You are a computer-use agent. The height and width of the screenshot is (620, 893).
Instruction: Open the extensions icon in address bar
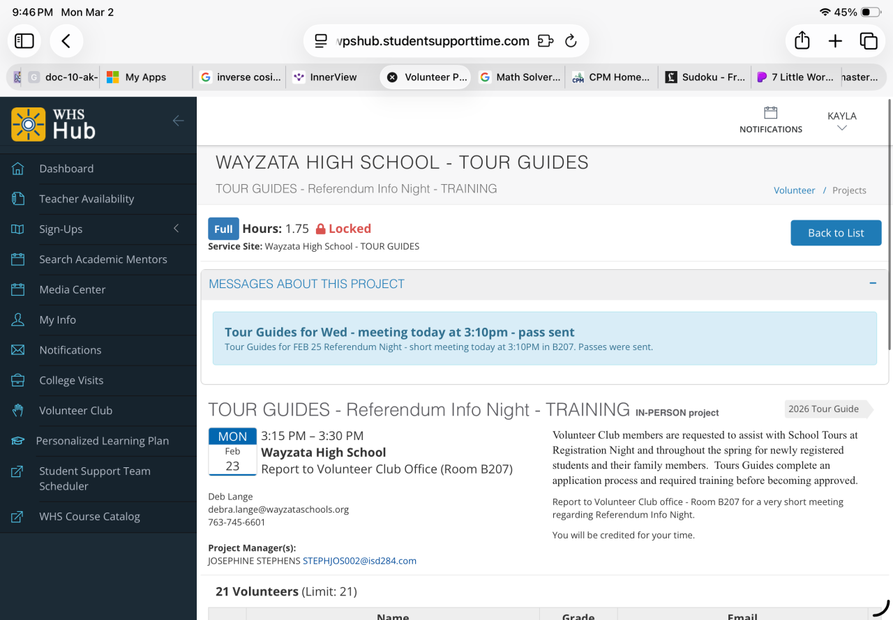pyautogui.click(x=546, y=41)
